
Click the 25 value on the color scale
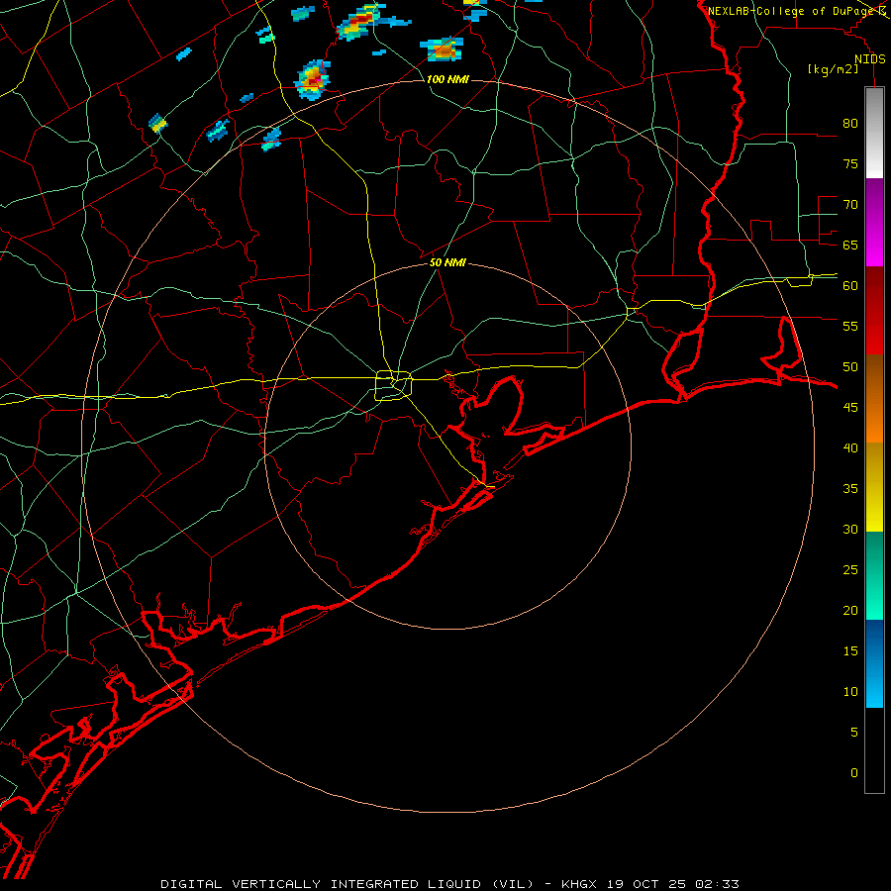coord(850,570)
